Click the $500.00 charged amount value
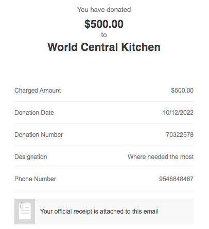 coord(182,91)
